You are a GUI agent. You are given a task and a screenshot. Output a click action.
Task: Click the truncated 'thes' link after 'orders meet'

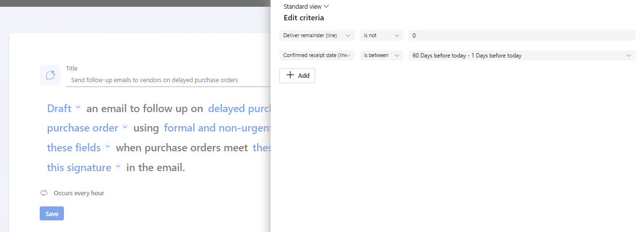click(261, 147)
